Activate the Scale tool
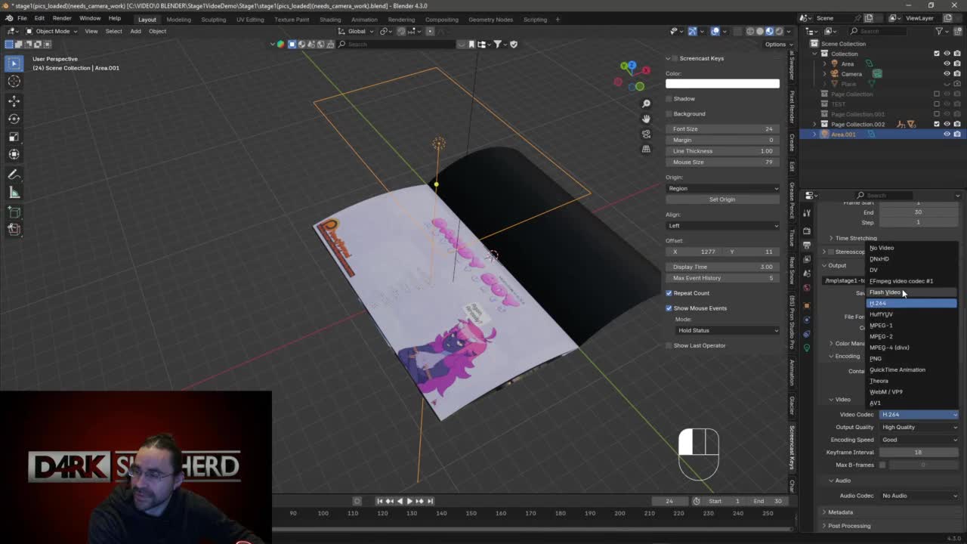967x544 pixels. 14,137
